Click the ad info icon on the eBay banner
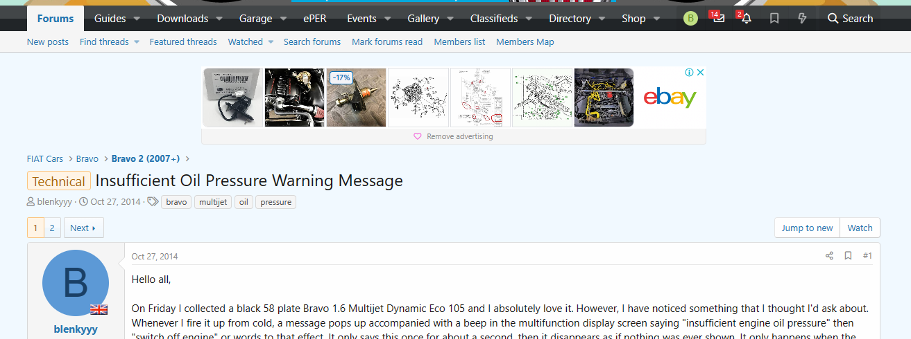The image size is (911, 339). [x=690, y=73]
